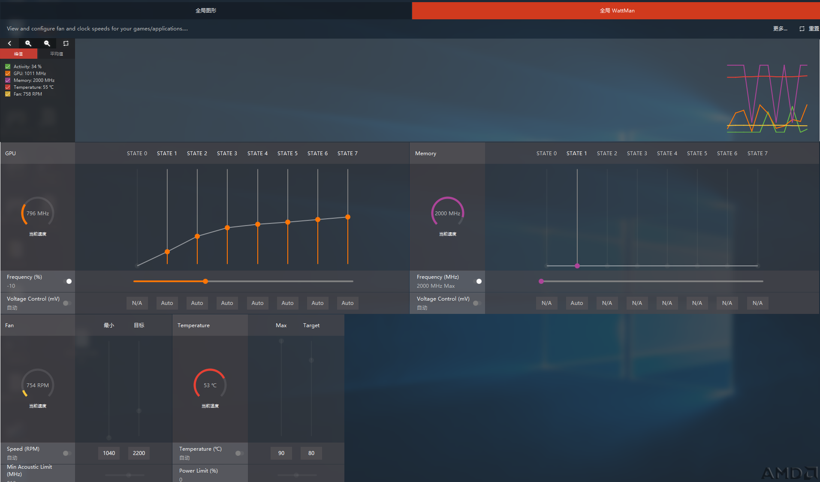Toggle Memory Frequency (MHz) switch
The width and height of the screenshot is (820, 482).
pos(477,281)
